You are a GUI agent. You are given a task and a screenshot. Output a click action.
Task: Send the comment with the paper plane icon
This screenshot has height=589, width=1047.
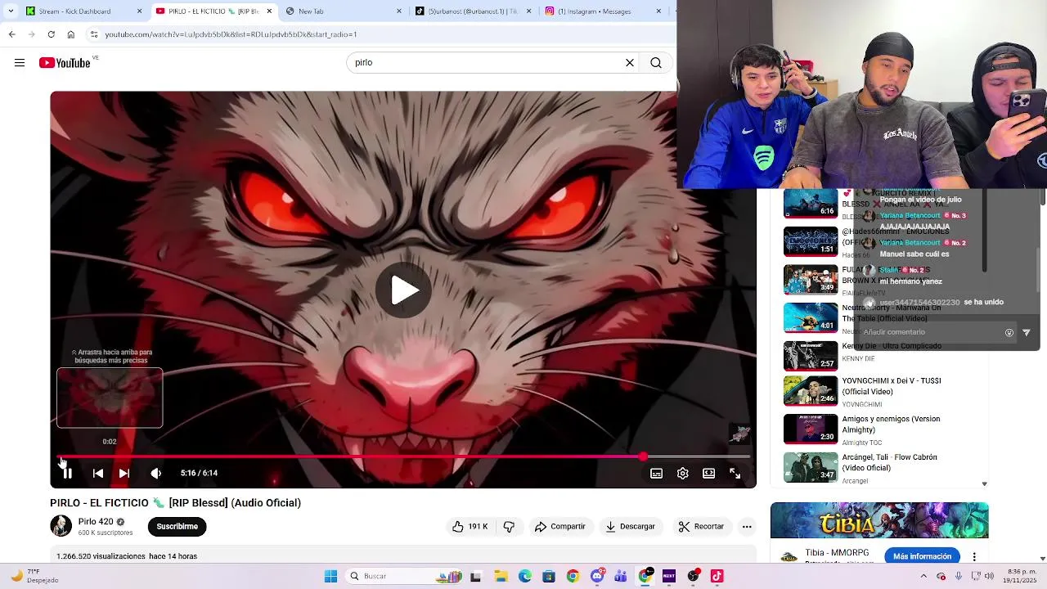coord(1027,332)
